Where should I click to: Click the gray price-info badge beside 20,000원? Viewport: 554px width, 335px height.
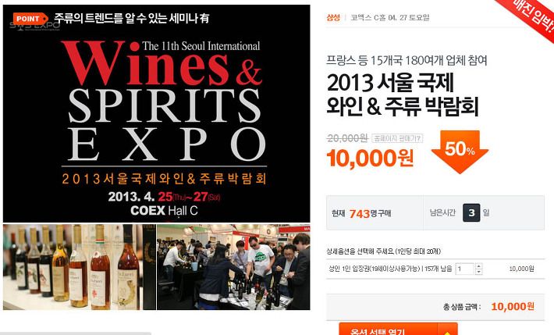(x=397, y=138)
